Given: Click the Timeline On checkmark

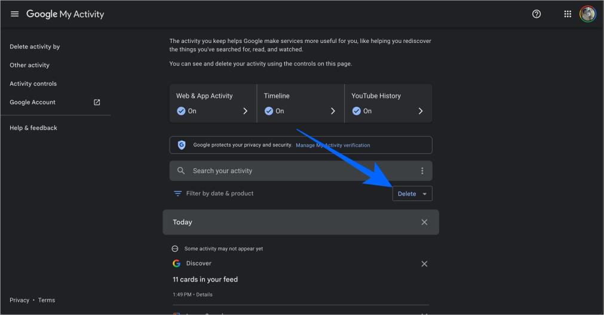Looking at the screenshot, I should click(x=269, y=111).
